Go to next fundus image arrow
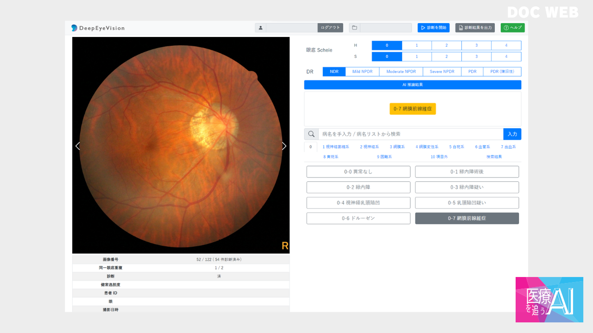593x333 pixels. tap(284, 146)
